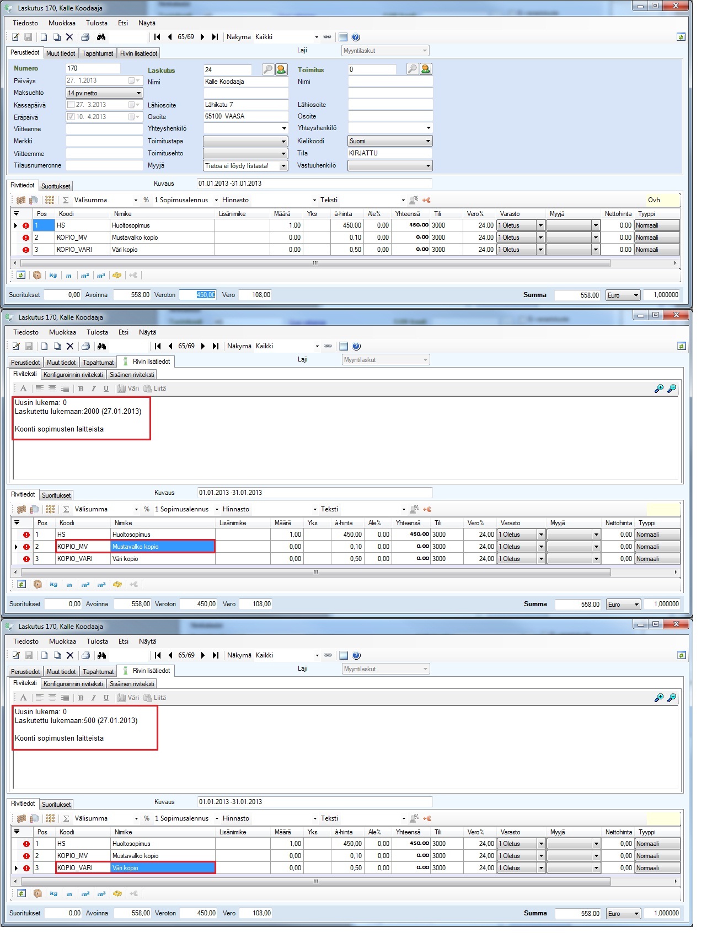
Task: Click the Kuvaus field in top window
Action: pyautogui.click(x=314, y=184)
